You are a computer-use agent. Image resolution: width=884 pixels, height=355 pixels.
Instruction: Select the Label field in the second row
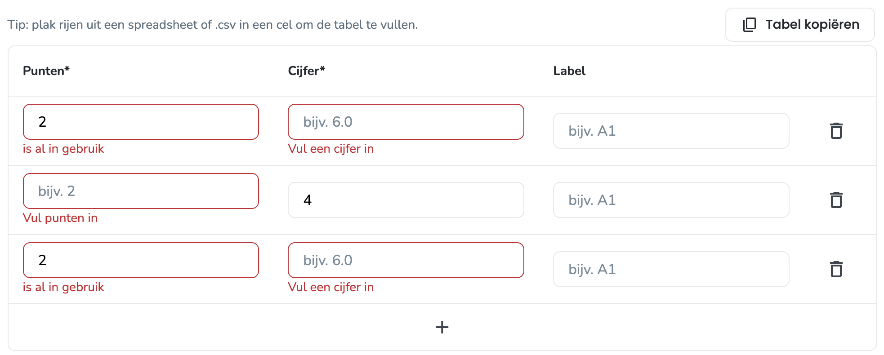pos(671,200)
